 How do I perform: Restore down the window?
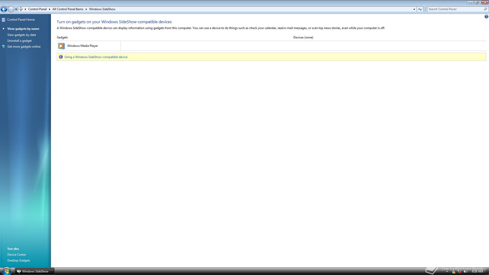point(477,3)
